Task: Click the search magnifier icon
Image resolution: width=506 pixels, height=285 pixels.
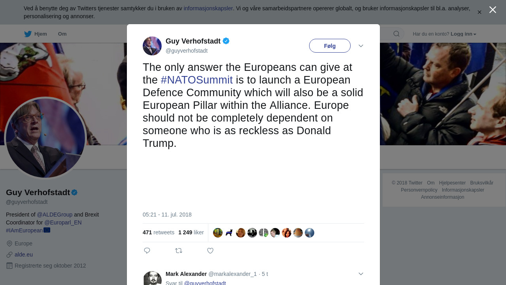Action: 396,34
